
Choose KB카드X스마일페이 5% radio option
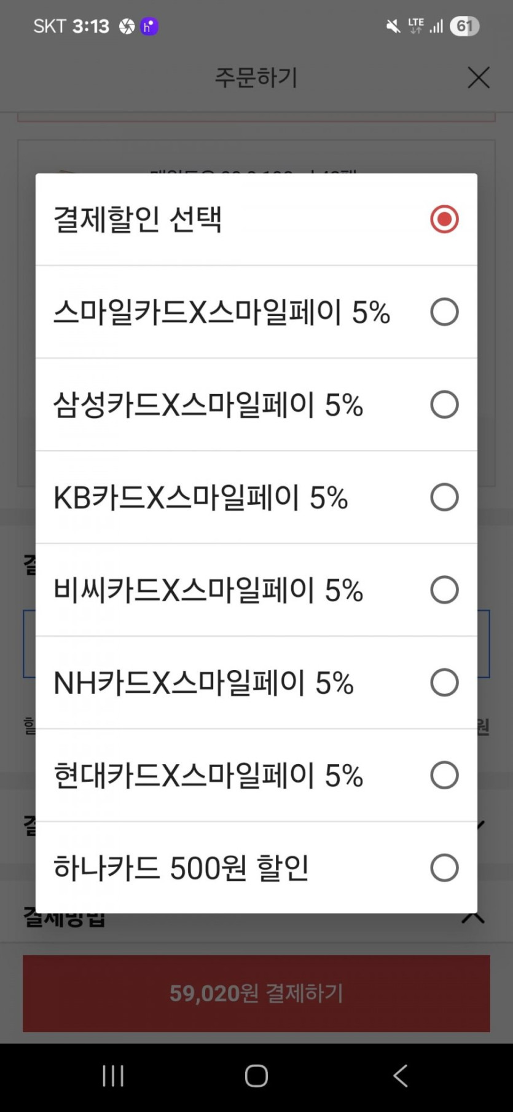coord(444,497)
